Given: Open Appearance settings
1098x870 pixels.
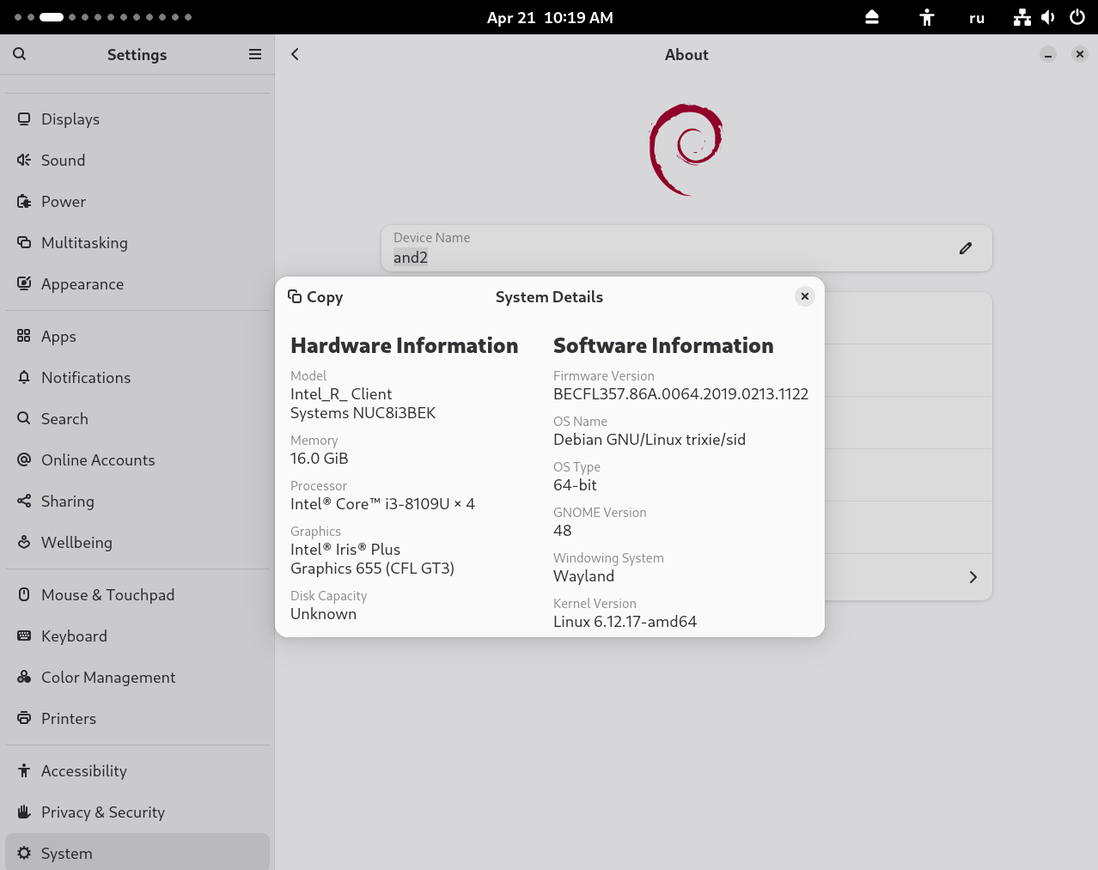Looking at the screenshot, I should (x=137, y=284).
